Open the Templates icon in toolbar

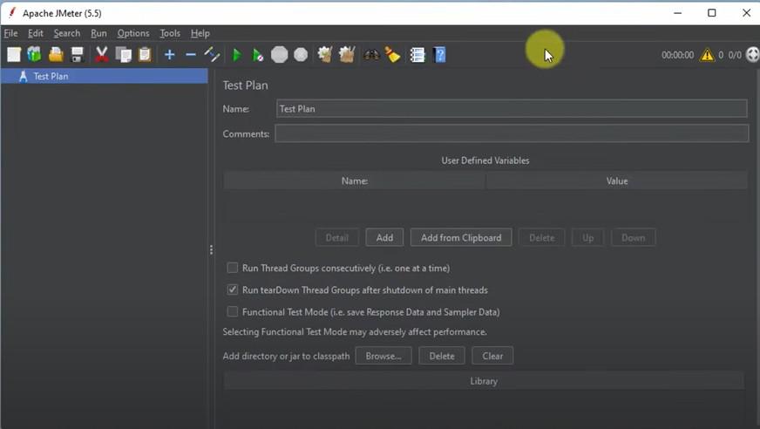point(34,55)
